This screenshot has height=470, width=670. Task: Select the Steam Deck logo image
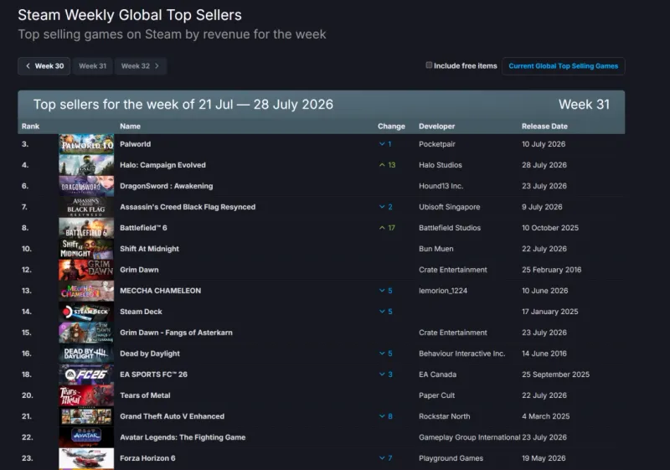(x=86, y=312)
